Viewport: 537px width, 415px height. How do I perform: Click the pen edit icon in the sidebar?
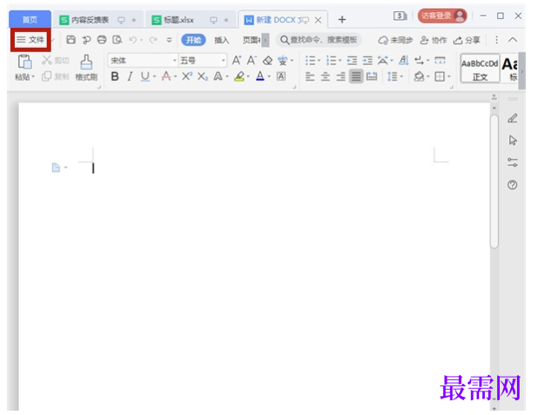click(x=513, y=118)
